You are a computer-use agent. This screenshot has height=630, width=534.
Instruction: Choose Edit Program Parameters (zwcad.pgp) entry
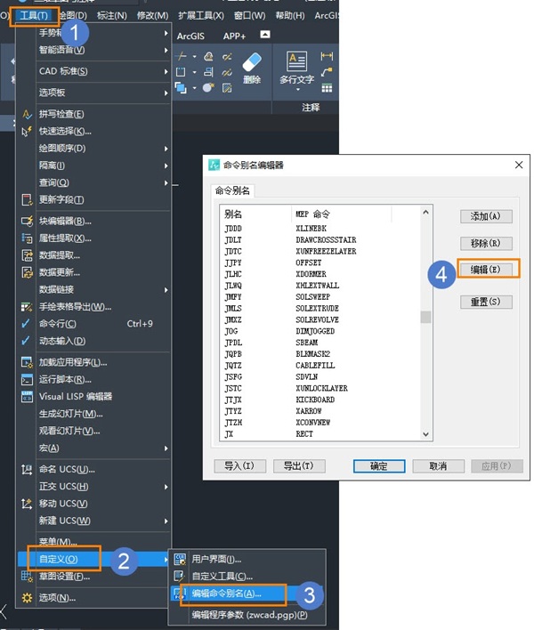[248, 615]
